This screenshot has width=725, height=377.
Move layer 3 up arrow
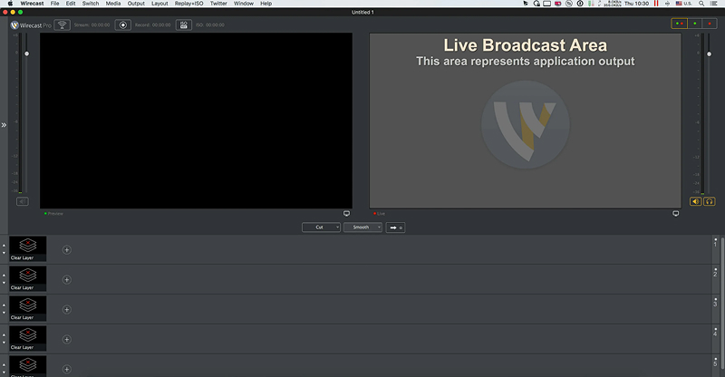point(5,305)
